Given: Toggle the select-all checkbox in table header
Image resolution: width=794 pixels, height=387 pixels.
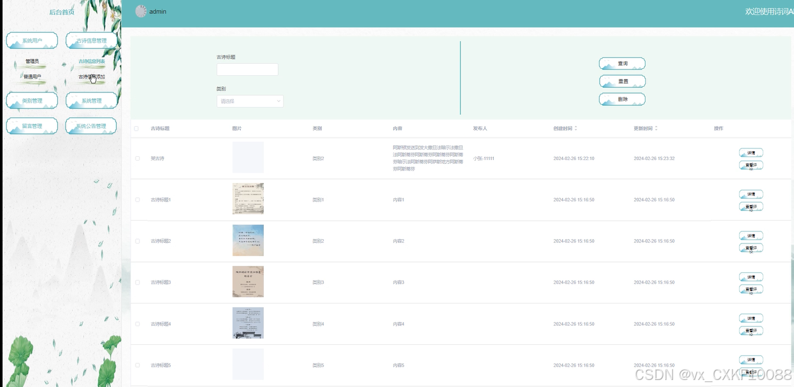Looking at the screenshot, I should pyautogui.click(x=137, y=129).
